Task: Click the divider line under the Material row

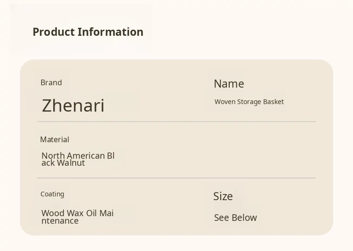Action: coord(176,178)
